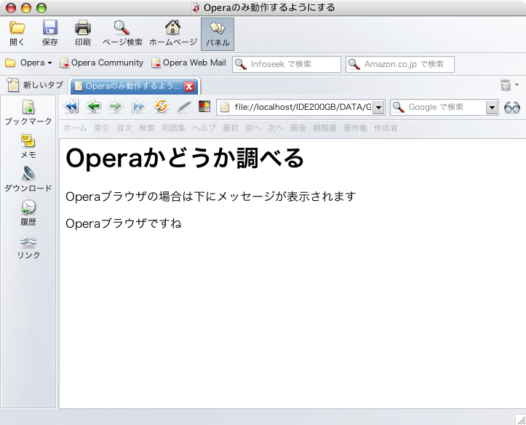Expand the Google search engine dropdown
This screenshot has width=526, height=425.
[x=492, y=108]
